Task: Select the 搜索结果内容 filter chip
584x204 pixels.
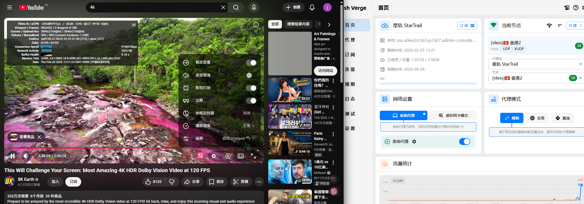Action: (x=298, y=24)
